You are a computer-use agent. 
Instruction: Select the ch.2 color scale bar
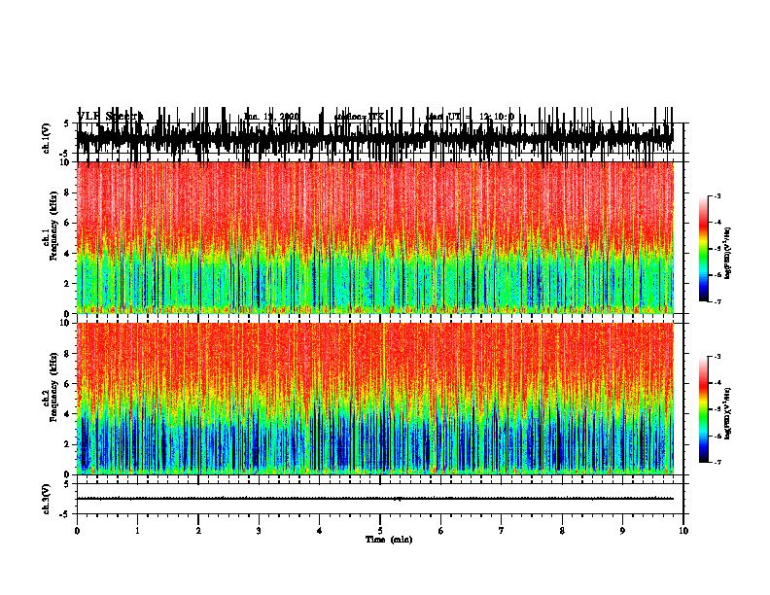[704, 409]
